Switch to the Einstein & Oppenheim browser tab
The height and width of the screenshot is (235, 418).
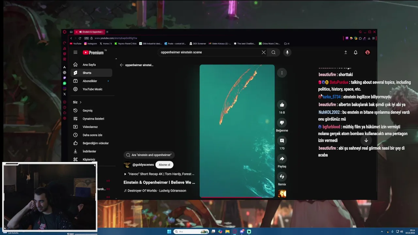[90, 32]
